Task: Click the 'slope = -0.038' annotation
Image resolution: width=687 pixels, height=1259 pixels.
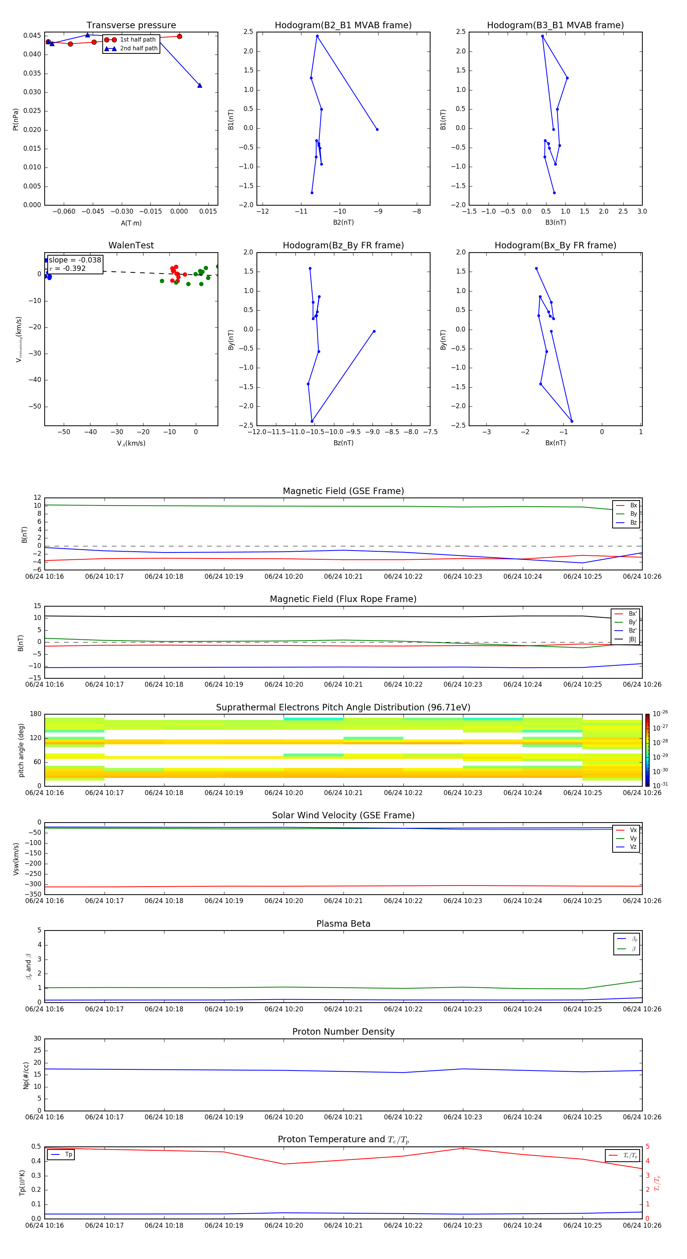Action: click(x=75, y=260)
